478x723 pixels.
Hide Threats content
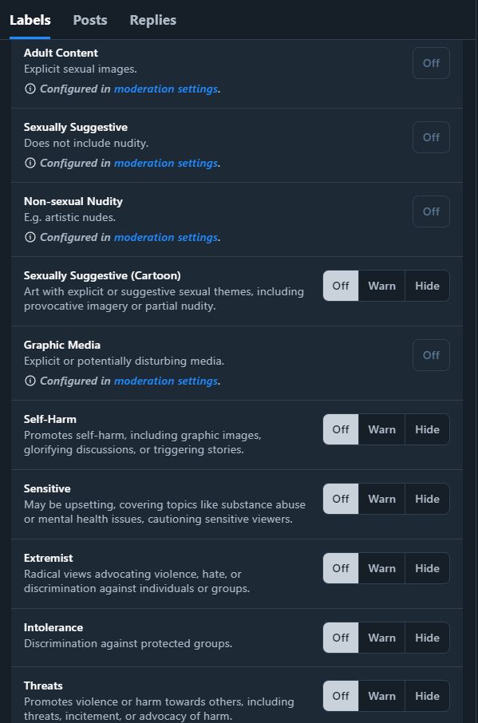pos(427,695)
